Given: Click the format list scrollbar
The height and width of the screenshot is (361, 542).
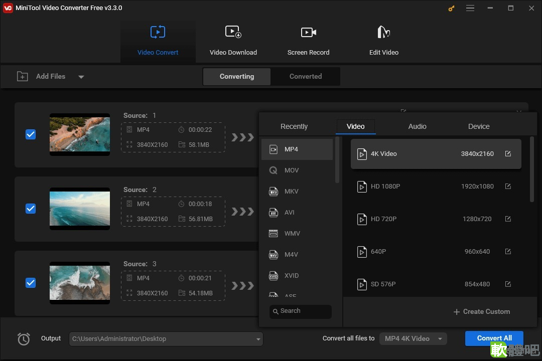Looking at the screenshot, I should 337,160.
